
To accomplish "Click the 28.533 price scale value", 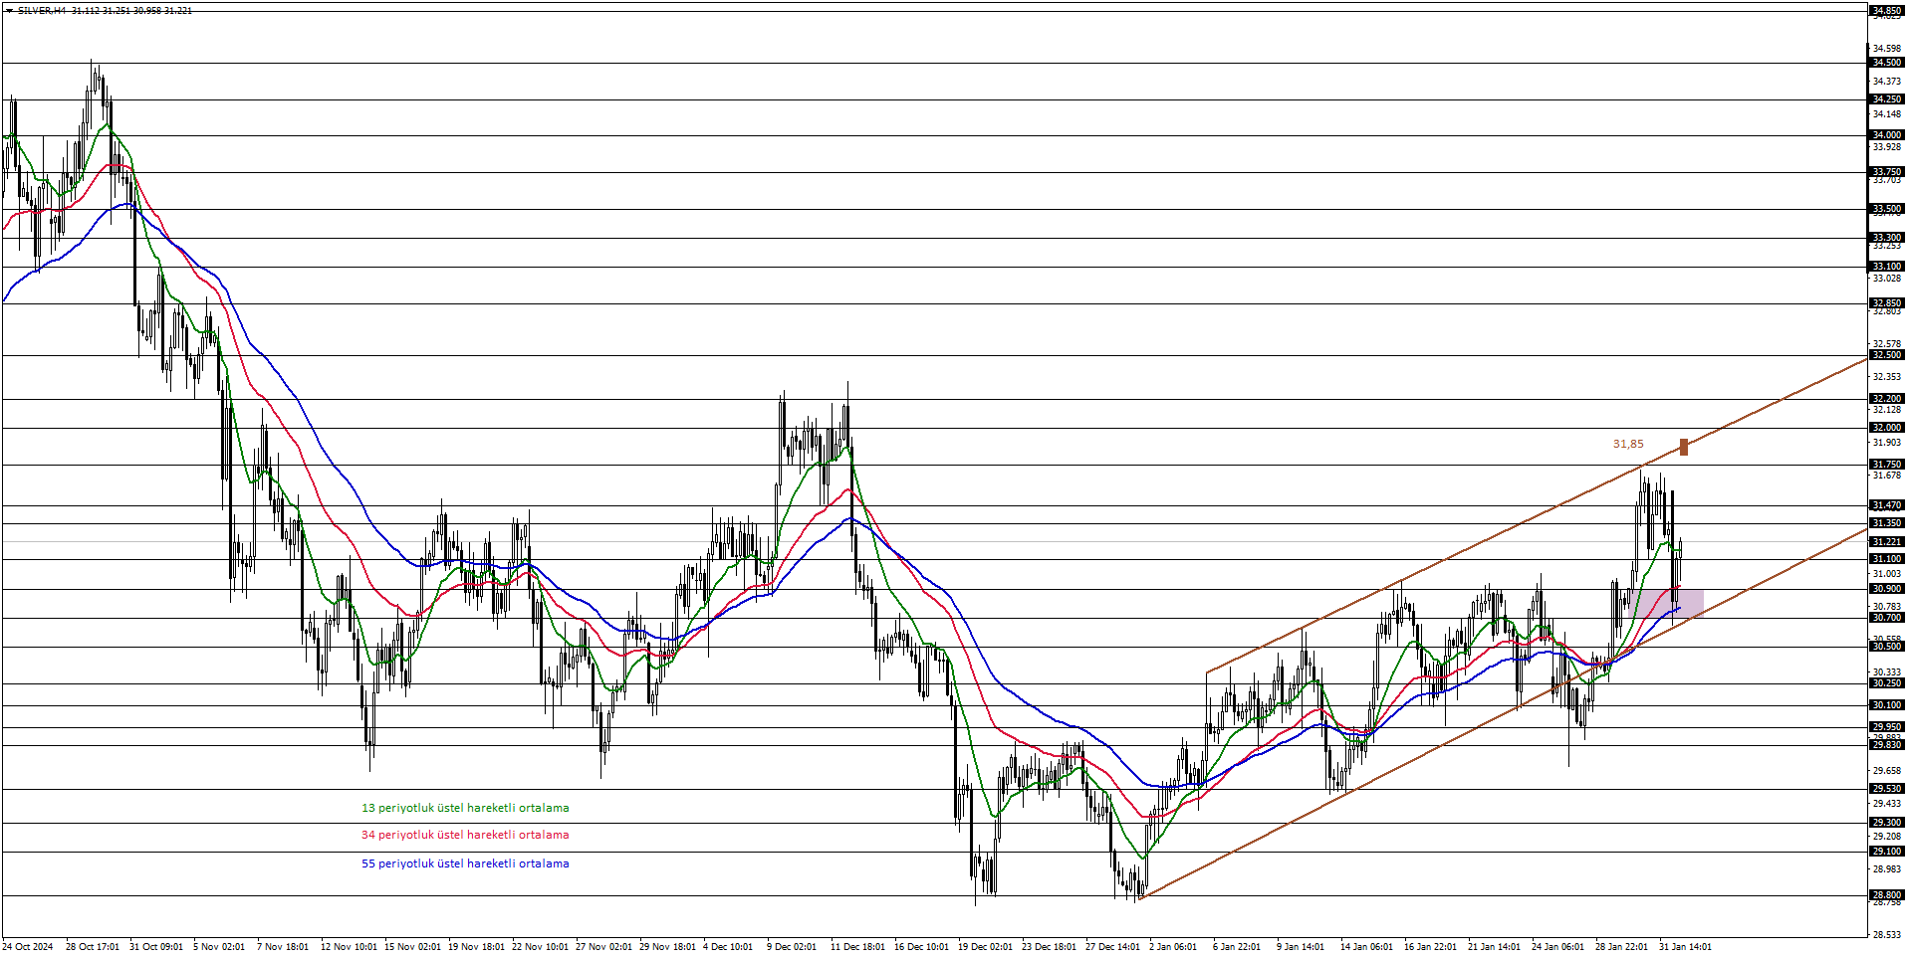I will (1887, 935).
